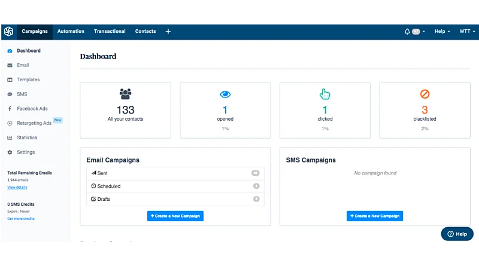Click the 'clicked' stat label
The width and height of the screenshot is (479, 269).
(325, 119)
